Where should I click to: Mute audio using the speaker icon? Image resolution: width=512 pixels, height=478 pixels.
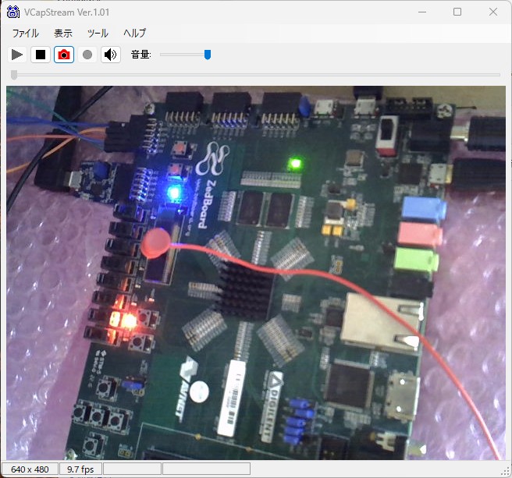point(111,55)
